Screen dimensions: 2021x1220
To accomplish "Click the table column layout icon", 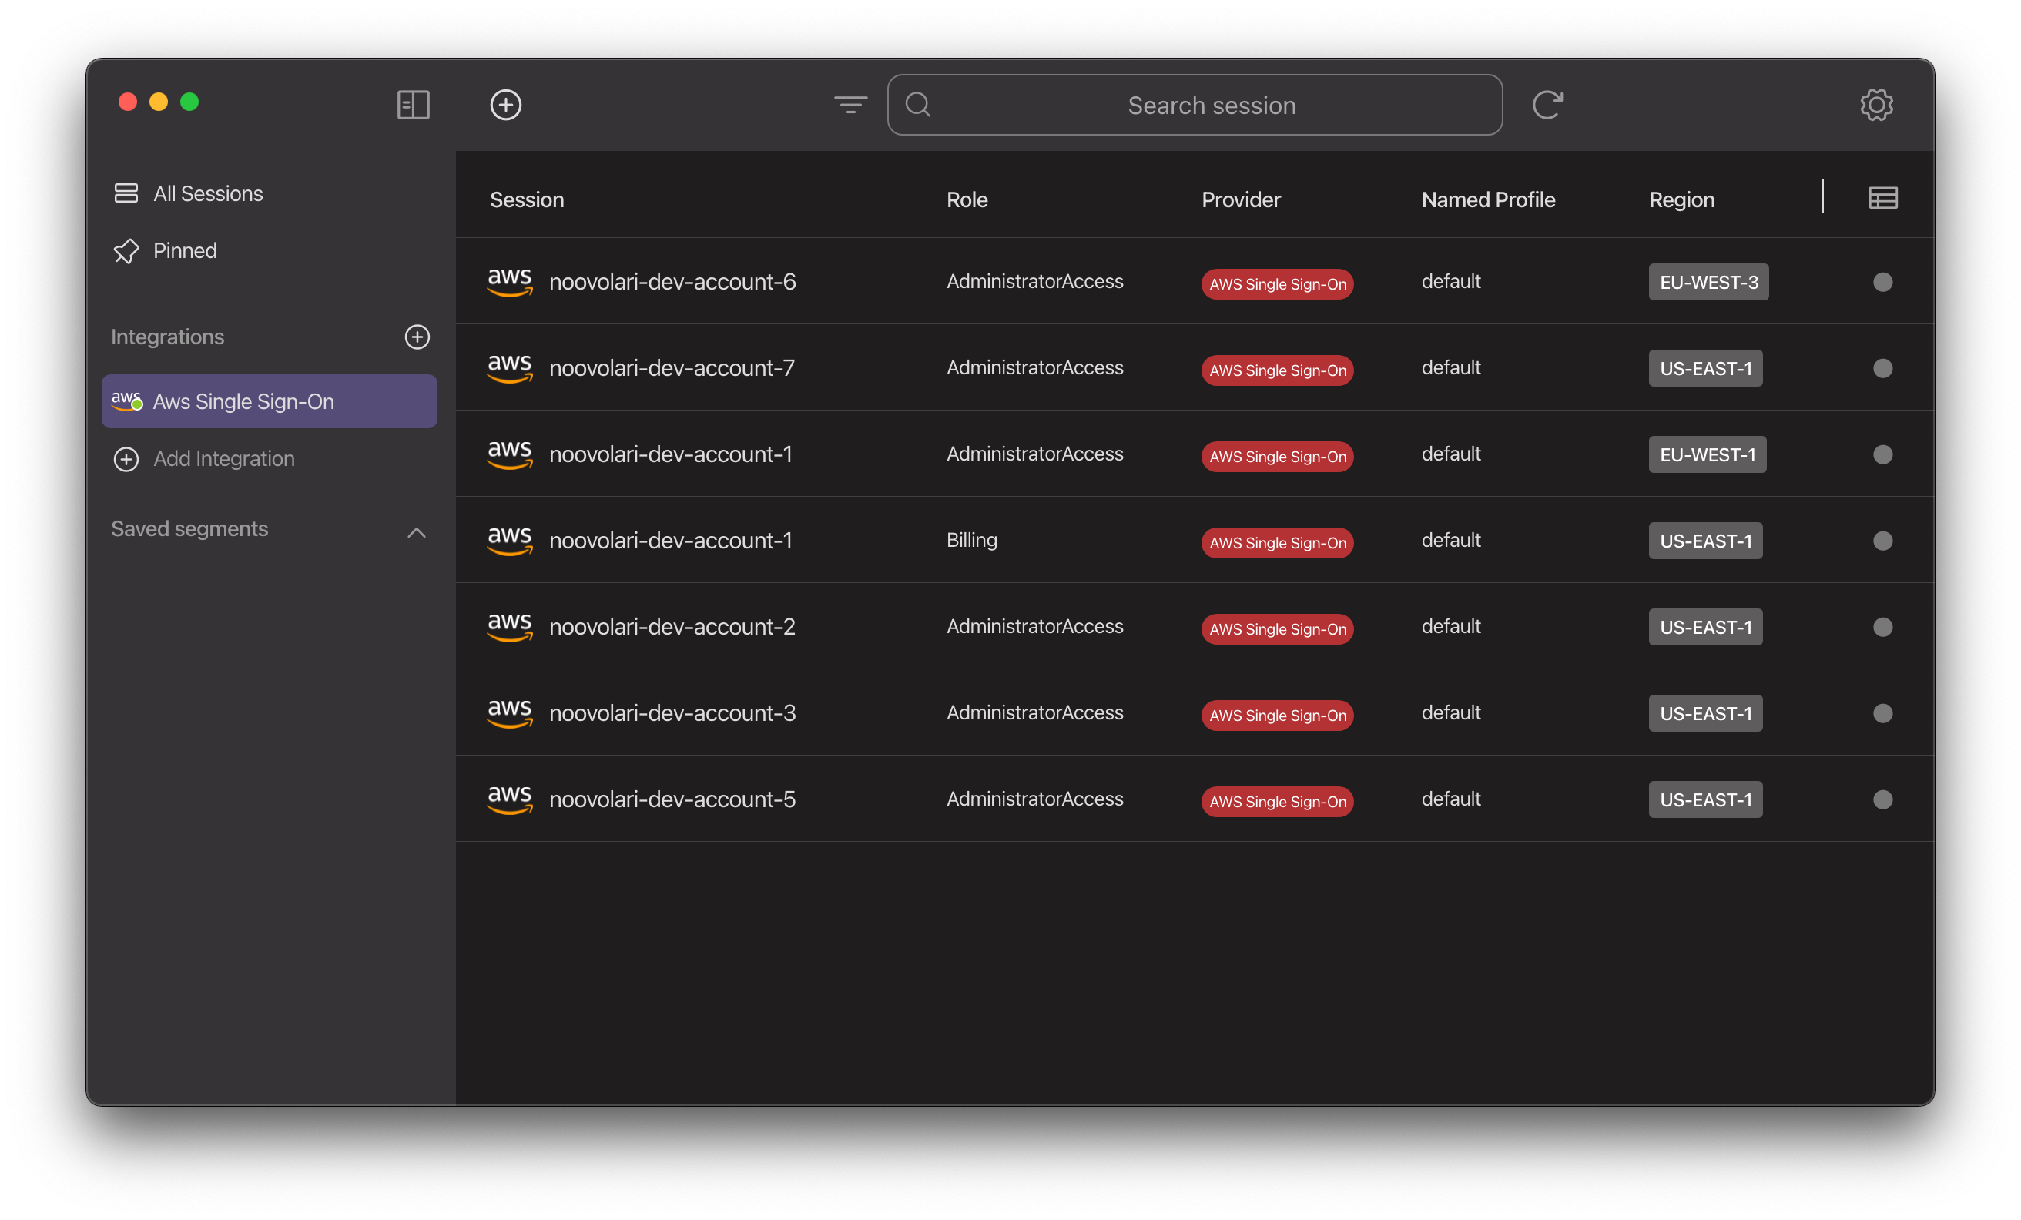I will (1882, 198).
